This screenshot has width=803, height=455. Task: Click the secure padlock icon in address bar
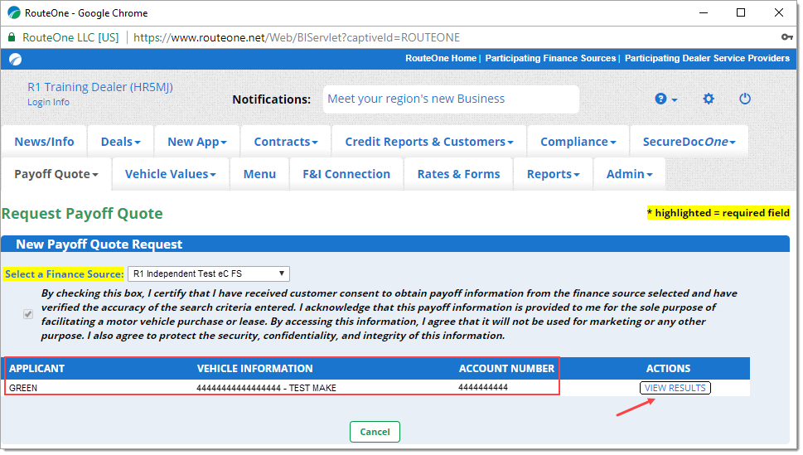(12, 37)
